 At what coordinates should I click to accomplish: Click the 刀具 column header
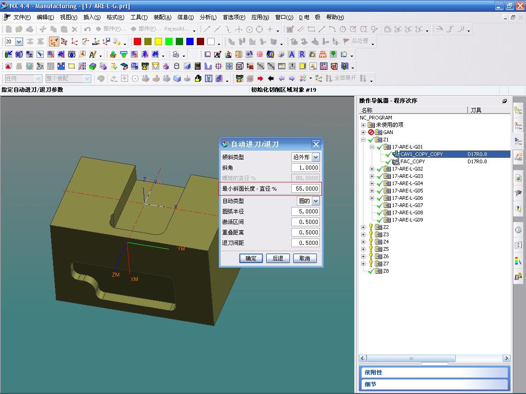pyautogui.click(x=489, y=110)
